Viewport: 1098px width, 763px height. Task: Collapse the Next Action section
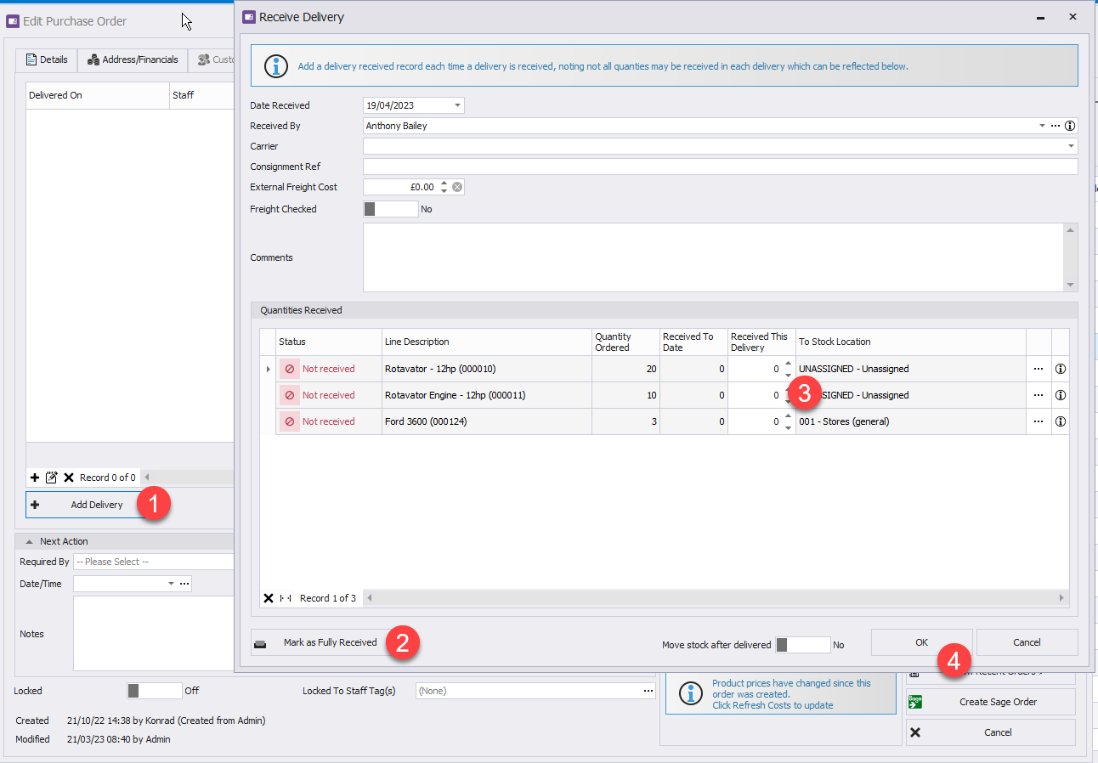pyautogui.click(x=28, y=541)
